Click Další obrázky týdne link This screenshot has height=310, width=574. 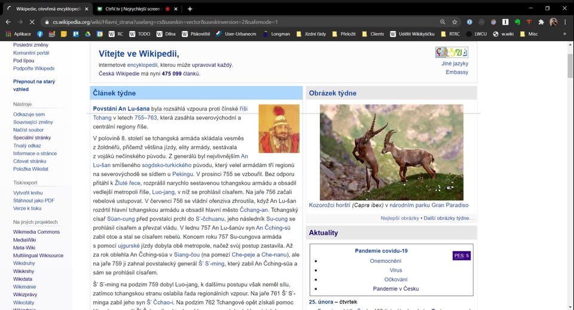(447, 218)
